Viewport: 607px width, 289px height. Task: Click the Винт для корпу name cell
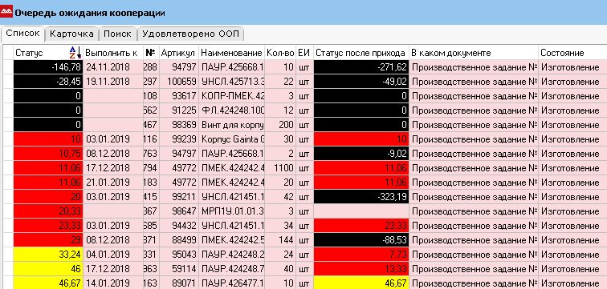(x=232, y=125)
